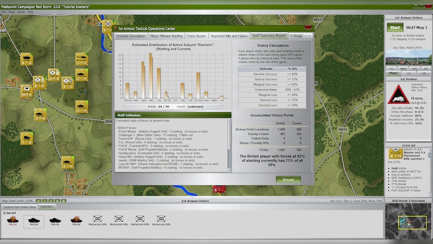
Task: Select the second Mechanized Rifle subunit icon
Action: [x=119, y=220]
